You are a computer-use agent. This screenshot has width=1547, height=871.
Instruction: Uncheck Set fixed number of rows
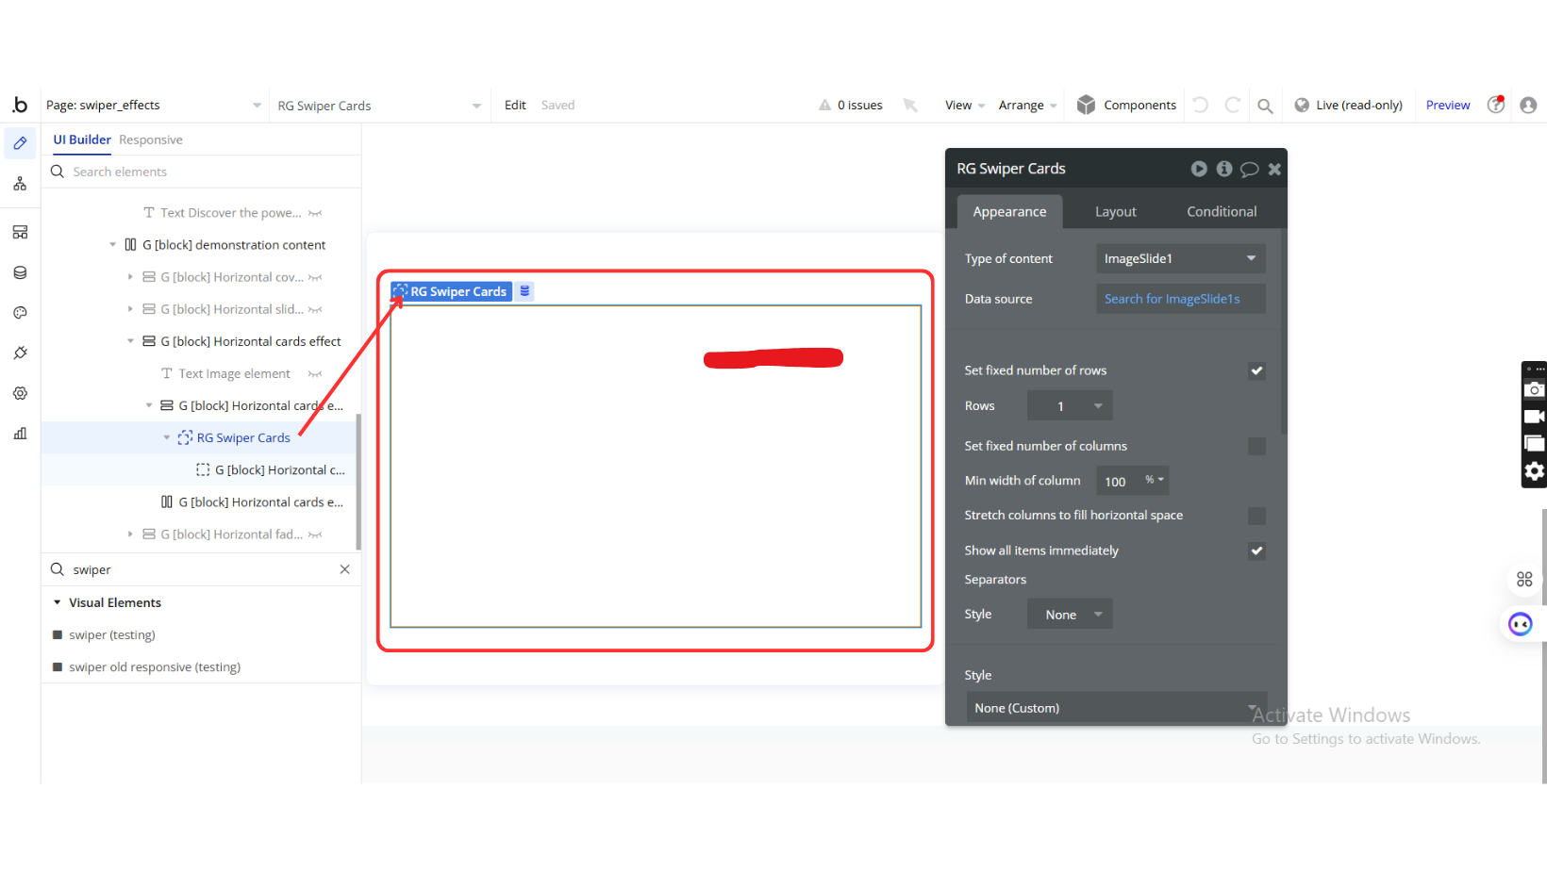pyautogui.click(x=1256, y=370)
